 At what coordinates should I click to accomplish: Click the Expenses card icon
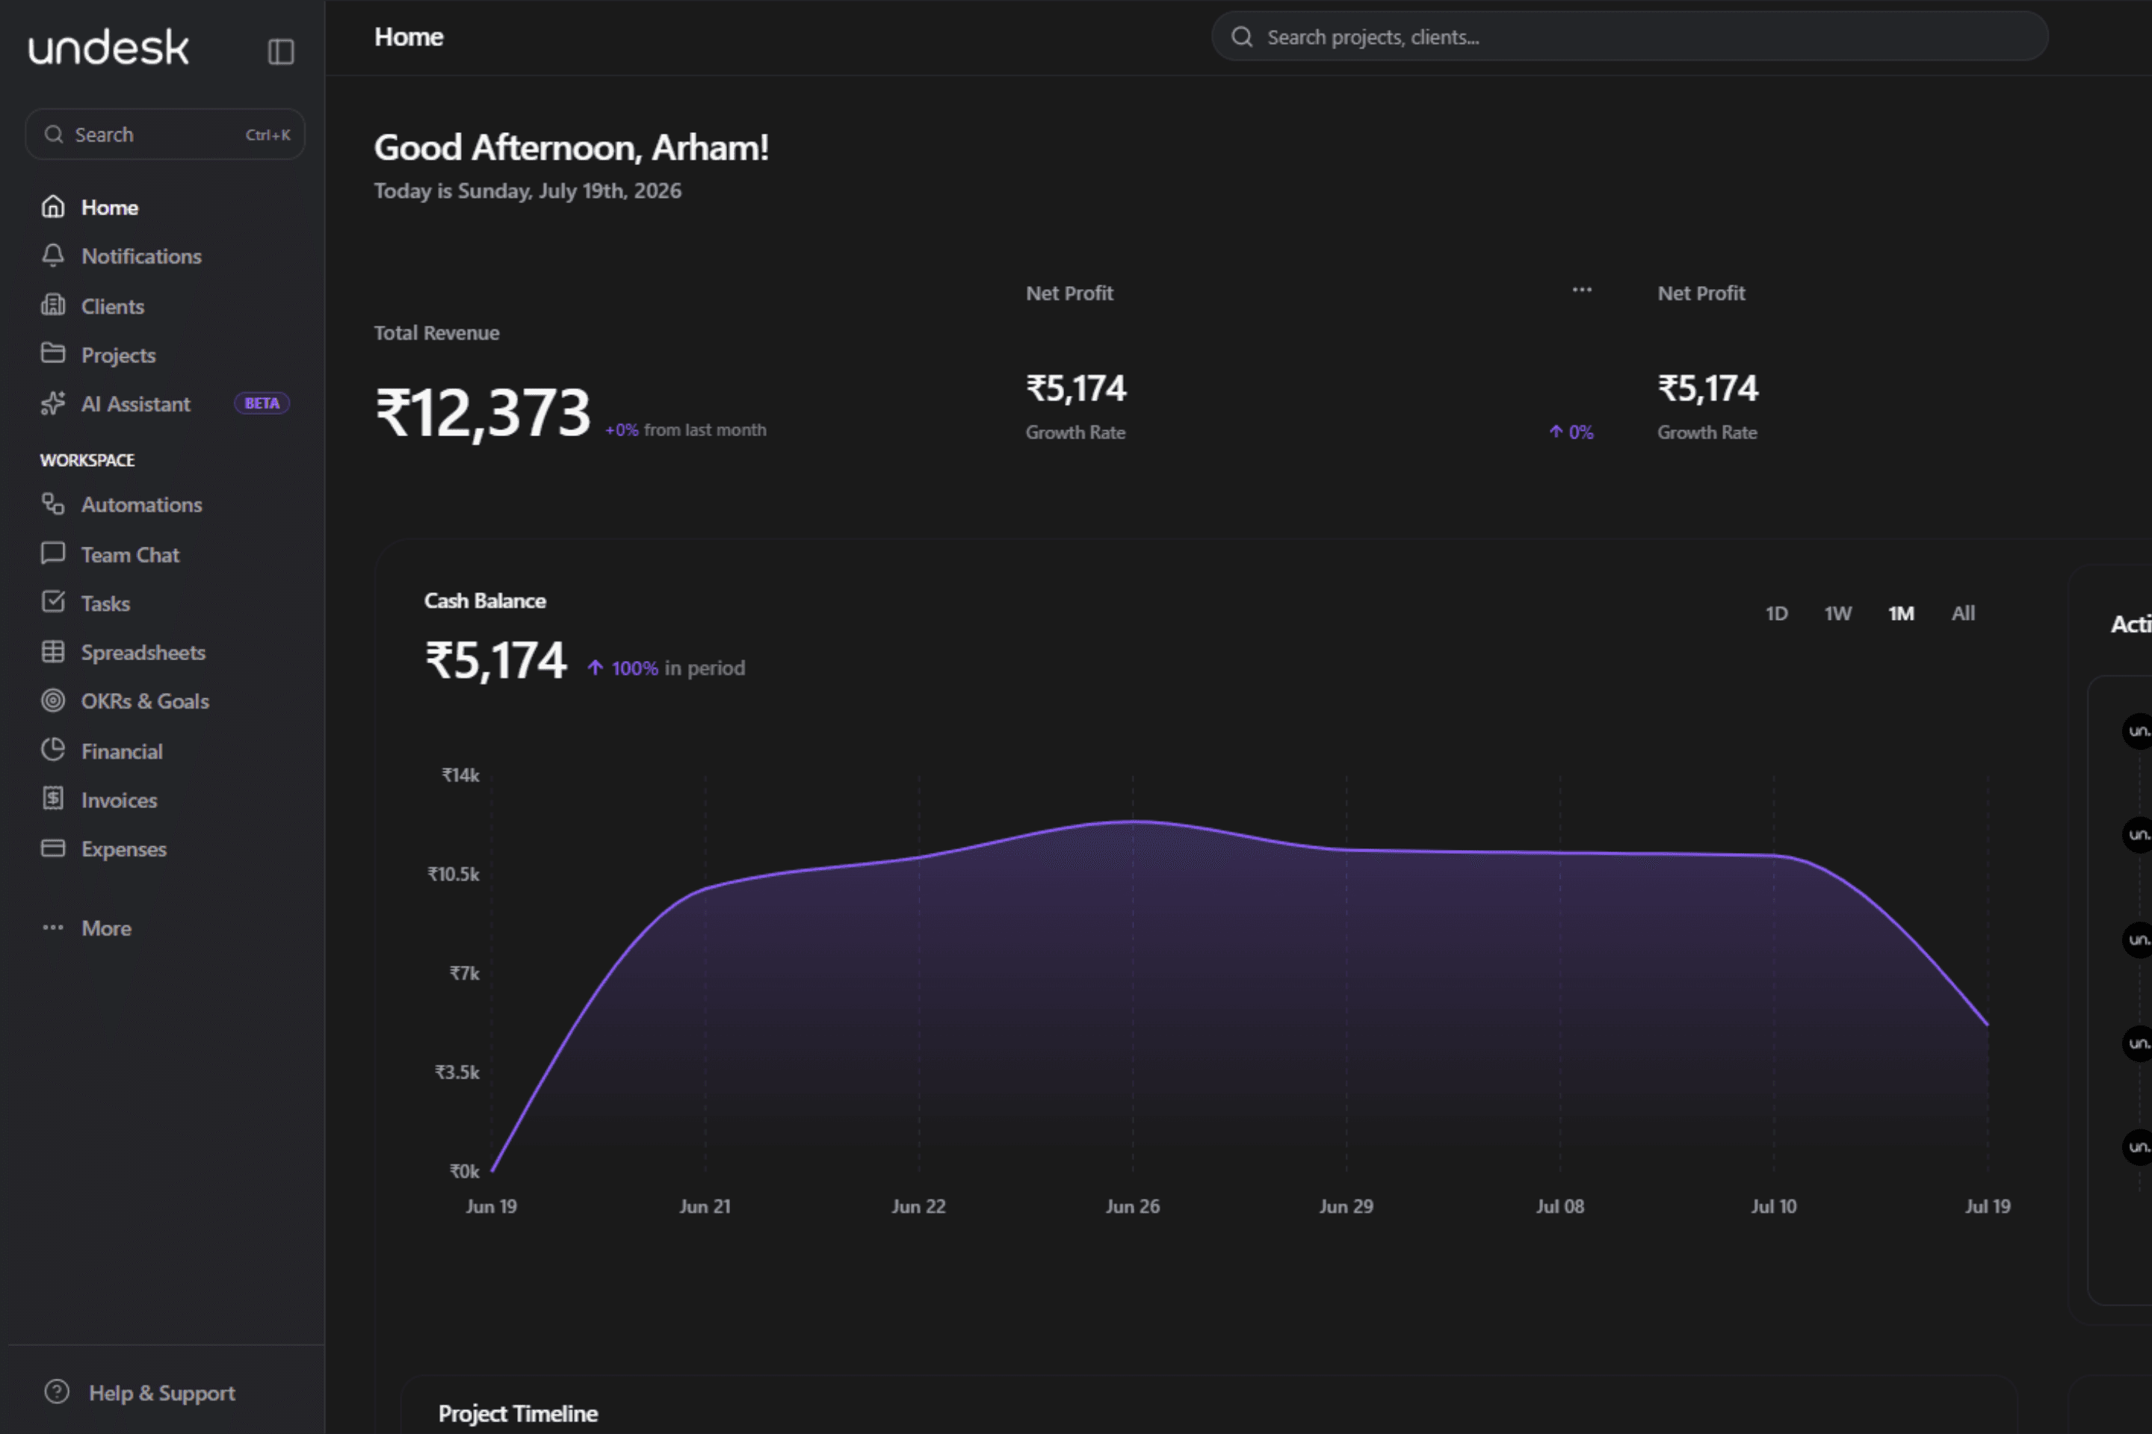click(53, 848)
